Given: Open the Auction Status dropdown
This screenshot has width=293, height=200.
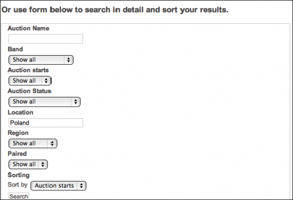Looking at the screenshot, I should click(x=44, y=102).
